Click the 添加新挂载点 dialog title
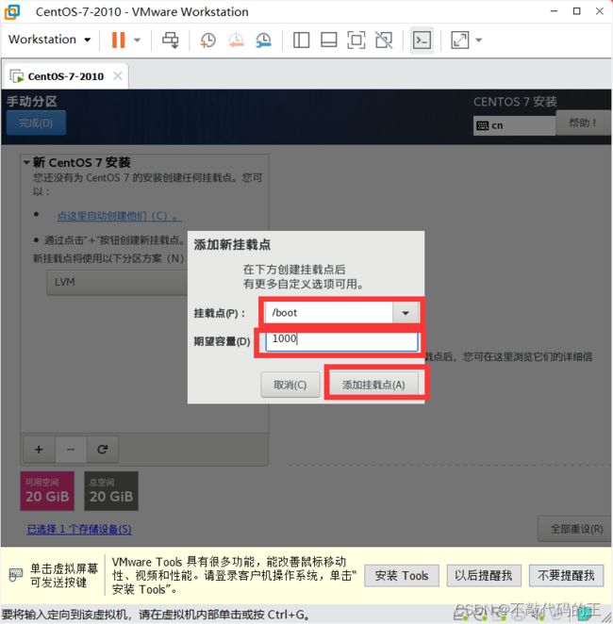 pyautogui.click(x=232, y=244)
